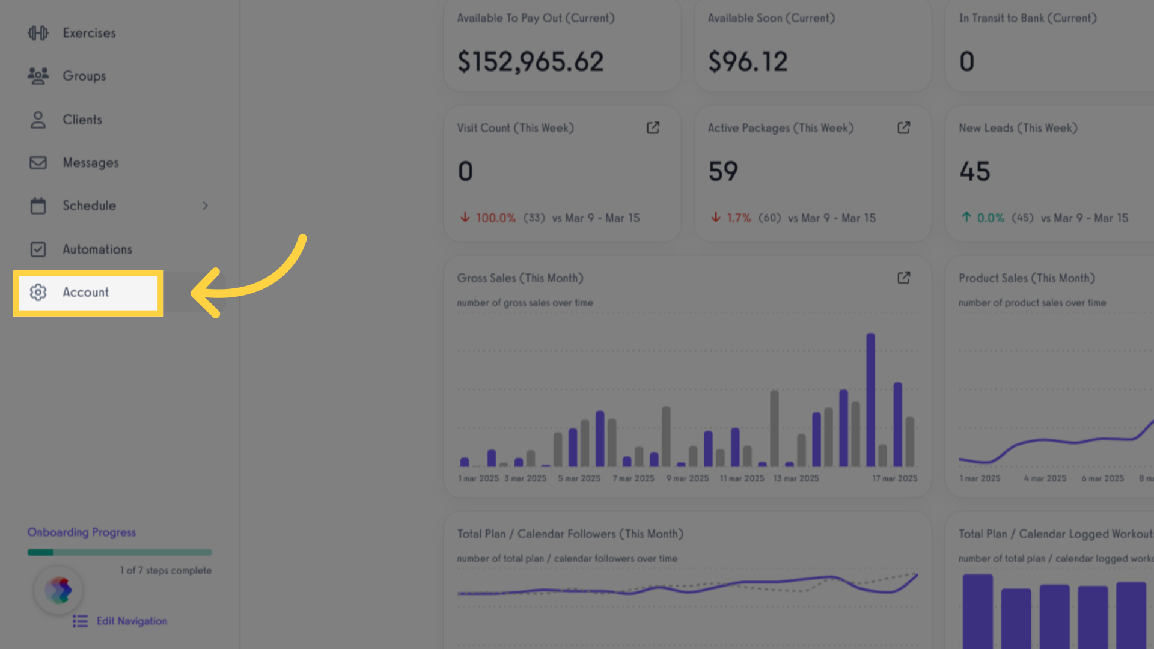Select the Available To Pay Out card
Screen dimensions: 1154x649
point(562,46)
